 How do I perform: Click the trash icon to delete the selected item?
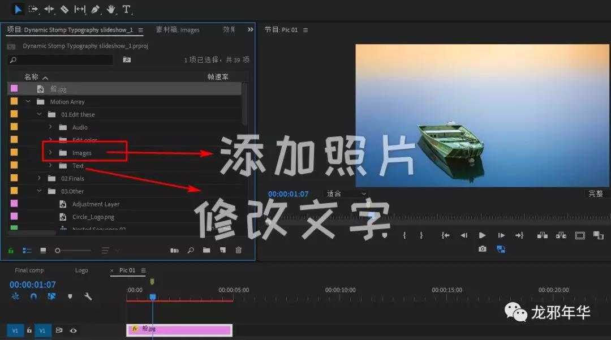tap(239, 251)
